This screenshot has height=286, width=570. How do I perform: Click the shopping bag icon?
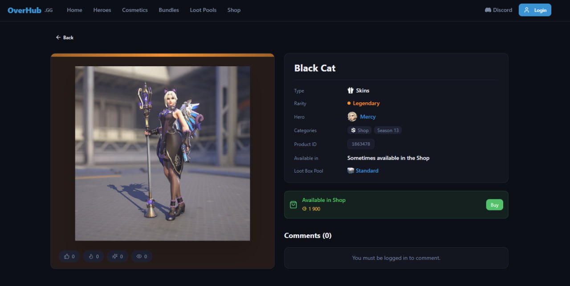[x=293, y=205]
